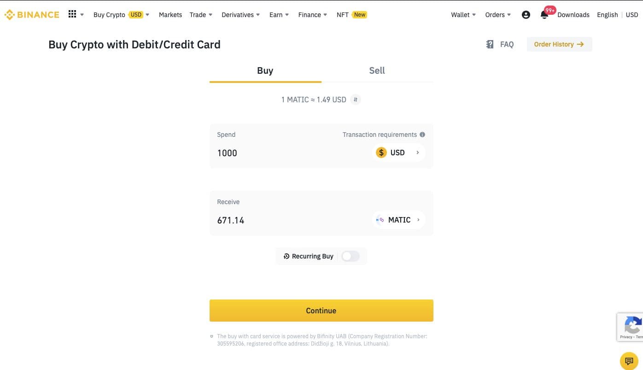
Task: Open the apps grid menu icon
Action: pos(72,14)
